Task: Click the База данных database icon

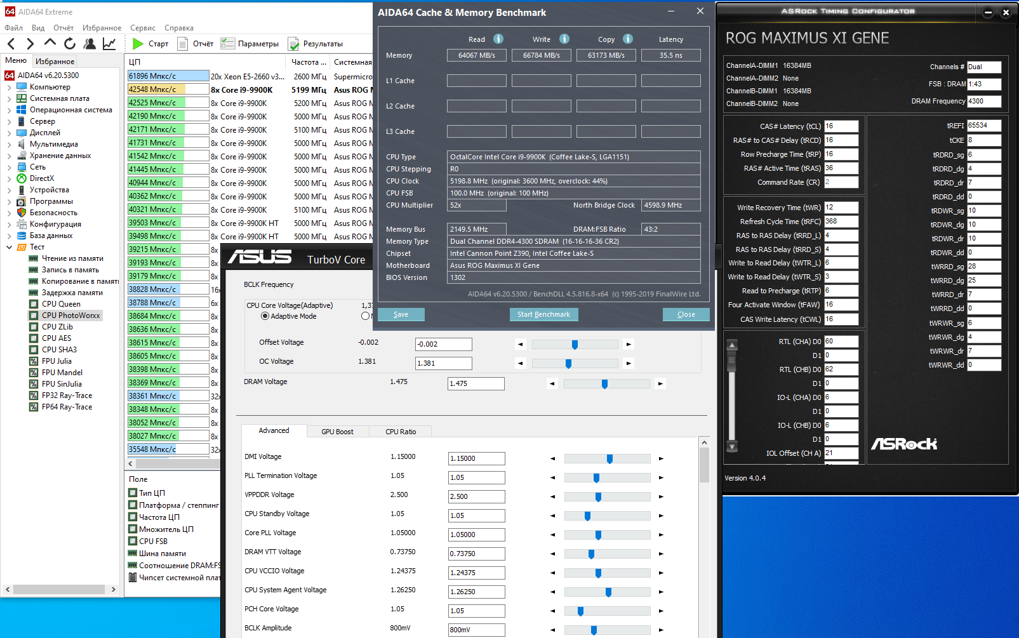Action: (22, 236)
